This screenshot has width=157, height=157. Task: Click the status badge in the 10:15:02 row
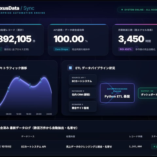pyautogui.click(x=154, y=147)
